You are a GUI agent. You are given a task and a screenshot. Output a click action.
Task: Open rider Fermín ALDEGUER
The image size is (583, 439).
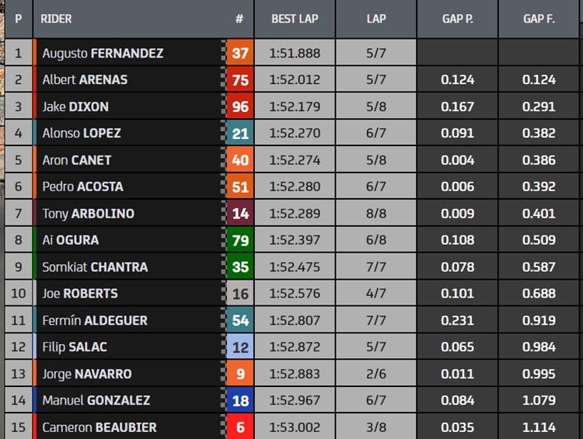[x=95, y=320]
